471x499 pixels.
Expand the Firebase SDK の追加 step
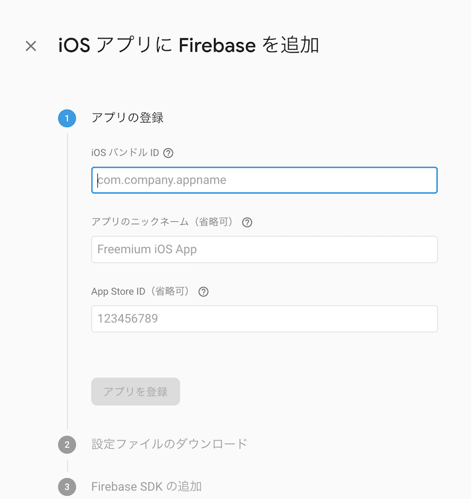146,486
